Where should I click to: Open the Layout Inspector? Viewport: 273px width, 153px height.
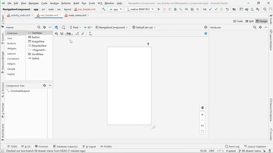tap(255, 146)
